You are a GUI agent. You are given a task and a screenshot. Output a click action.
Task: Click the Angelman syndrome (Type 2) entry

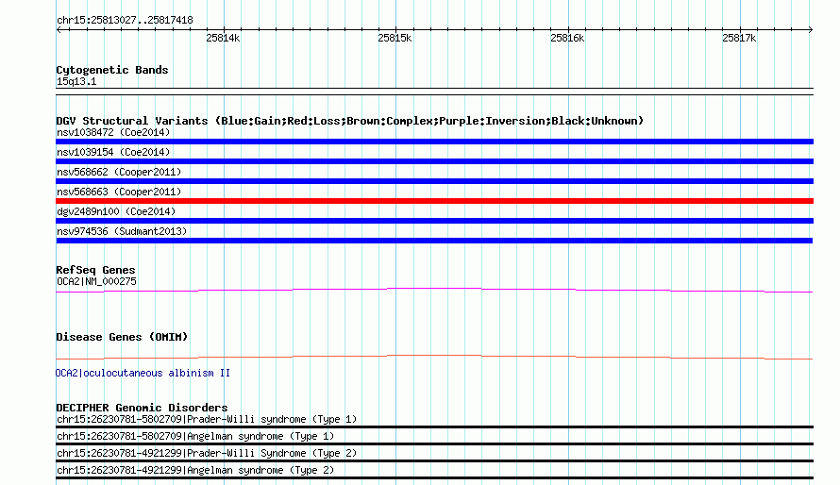[195, 471]
